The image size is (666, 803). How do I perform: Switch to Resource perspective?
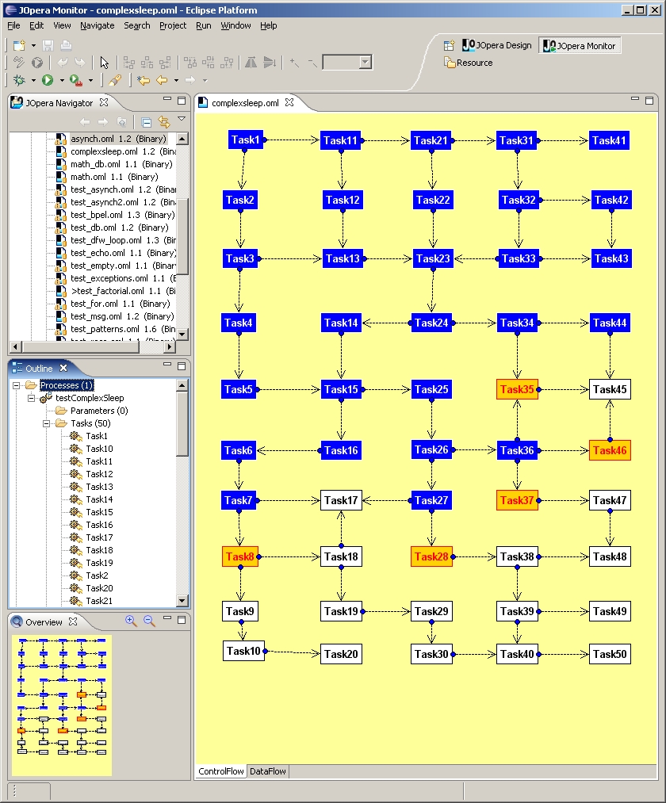point(469,63)
